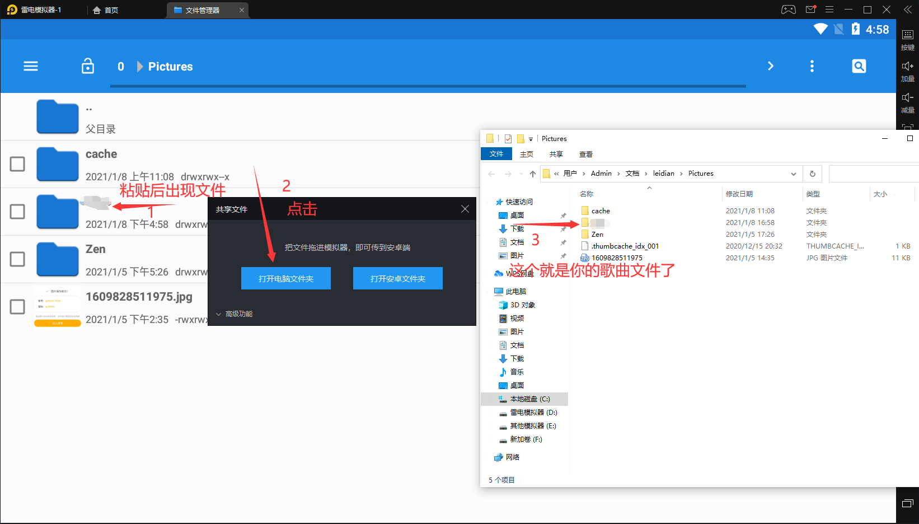Open the 查看 ribbon tab
The width and height of the screenshot is (919, 524).
(585, 155)
